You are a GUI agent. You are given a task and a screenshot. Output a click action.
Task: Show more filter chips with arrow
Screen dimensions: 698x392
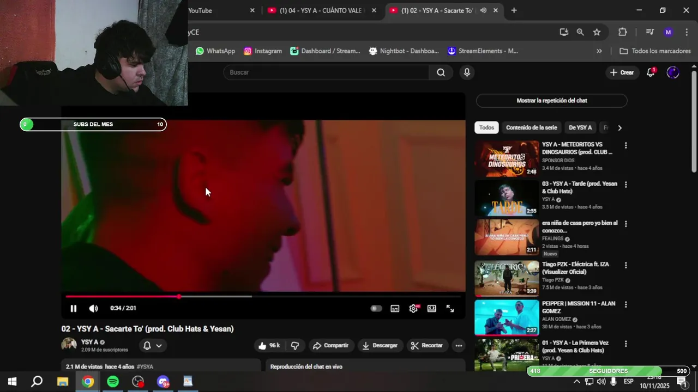(x=619, y=127)
